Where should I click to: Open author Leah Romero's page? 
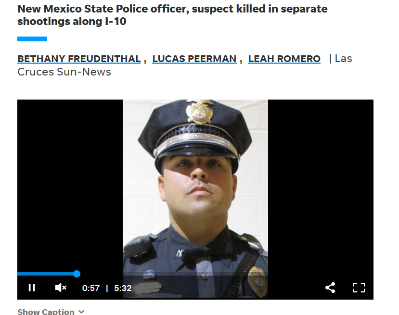point(284,59)
